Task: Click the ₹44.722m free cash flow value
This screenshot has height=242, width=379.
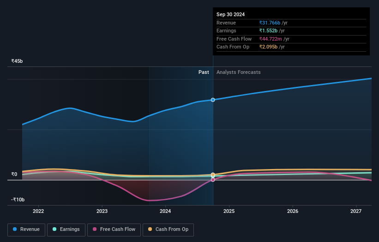Action: pyautogui.click(x=271, y=39)
